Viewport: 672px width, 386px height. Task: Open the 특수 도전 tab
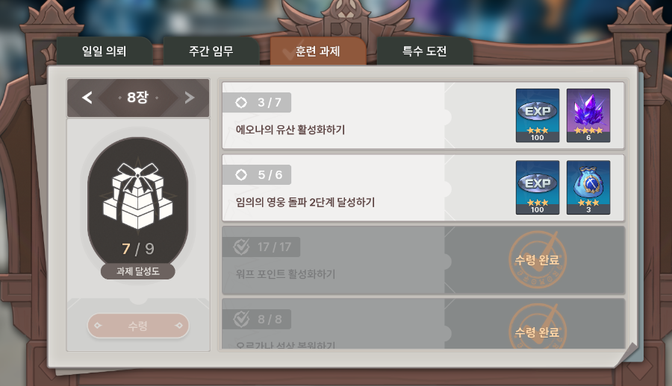coord(425,51)
